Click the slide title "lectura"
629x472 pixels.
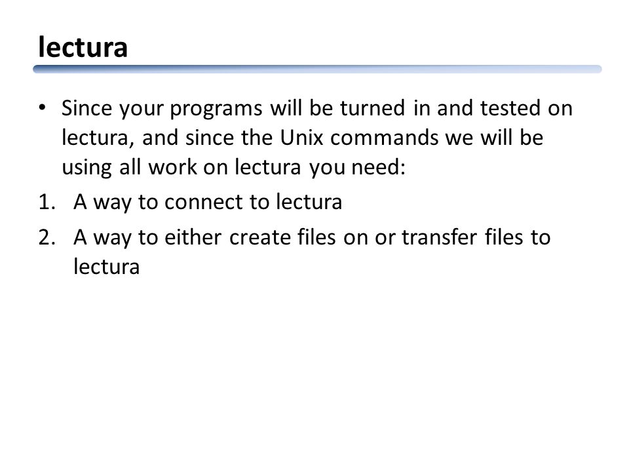83,47
